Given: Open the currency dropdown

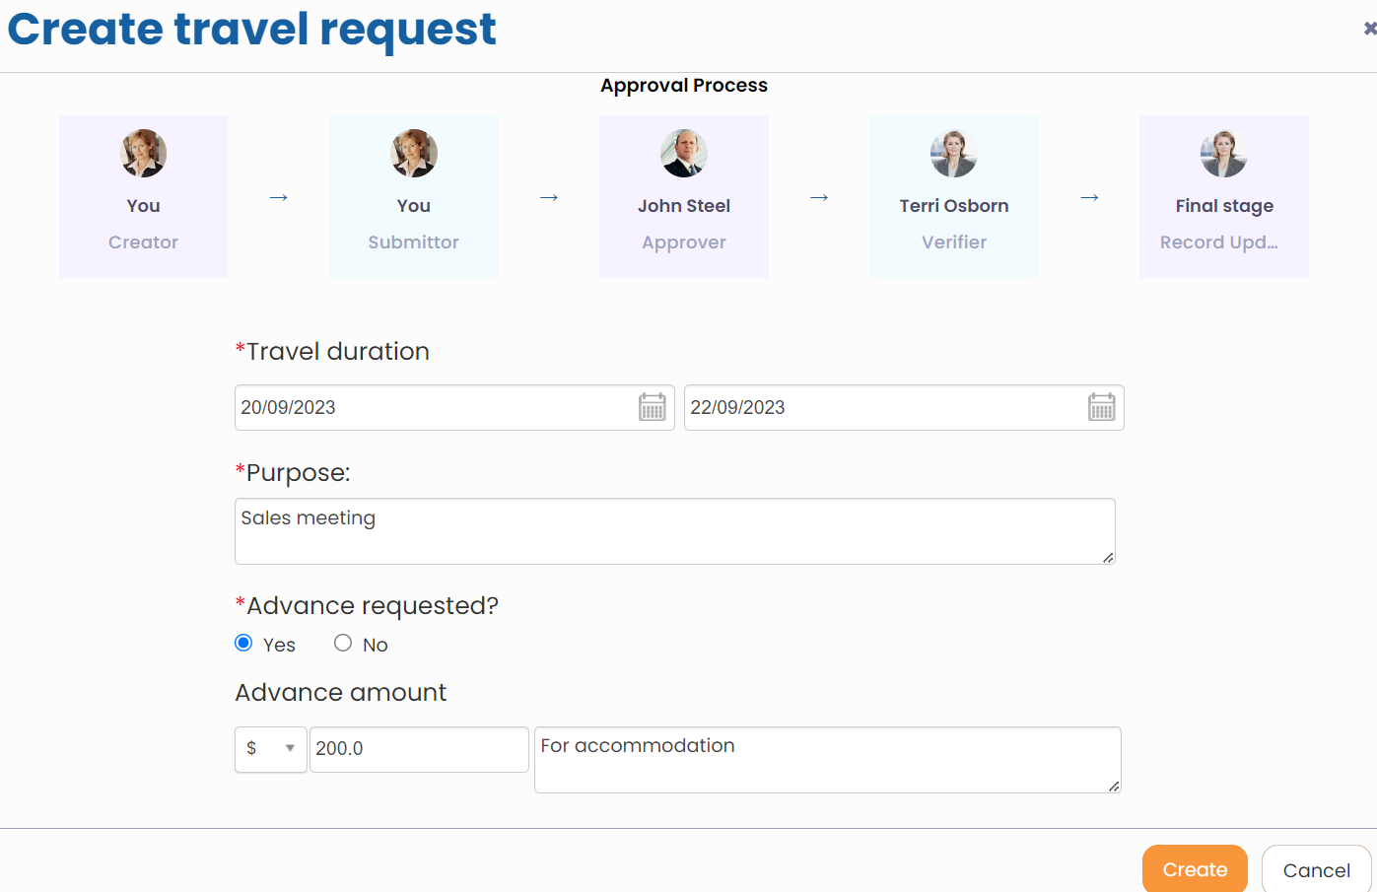Looking at the screenshot, I should 271,749.
